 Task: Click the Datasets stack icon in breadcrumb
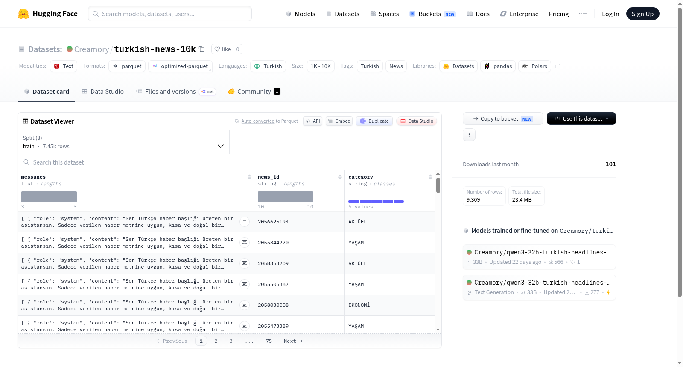pos(22,49)
